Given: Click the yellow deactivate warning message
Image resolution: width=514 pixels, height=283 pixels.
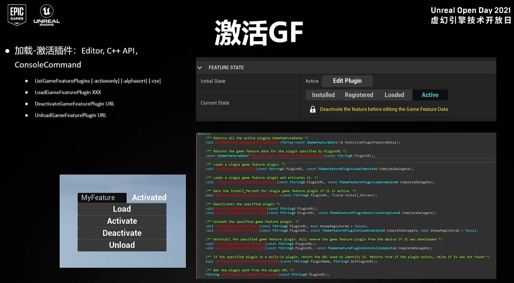Looking at the screenshot, I should pyautogui.click(x=384, y=109).
